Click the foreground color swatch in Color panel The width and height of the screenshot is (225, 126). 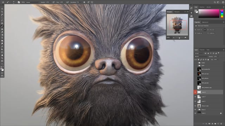coord(196,11)
